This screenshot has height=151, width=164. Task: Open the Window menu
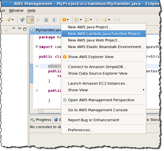click(16, 11)
